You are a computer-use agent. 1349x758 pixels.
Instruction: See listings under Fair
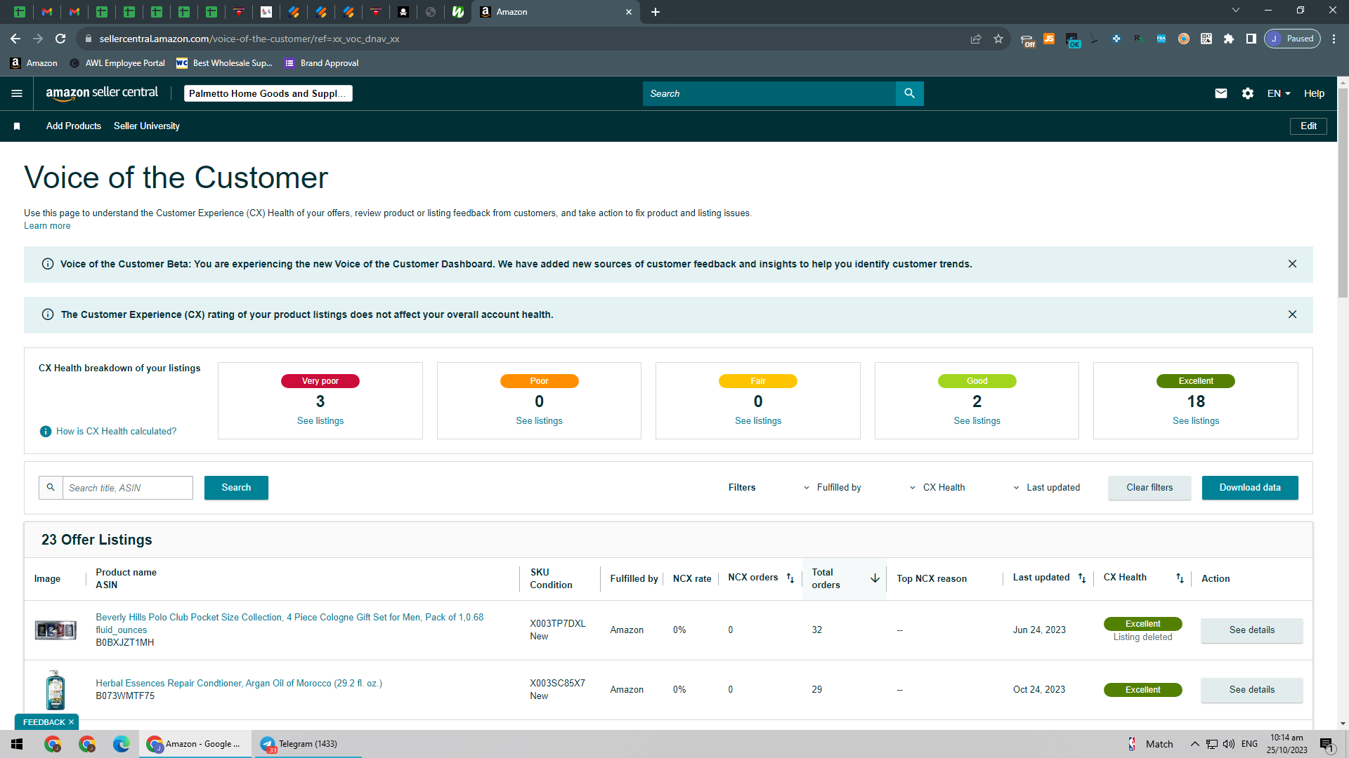pos(758,421)
